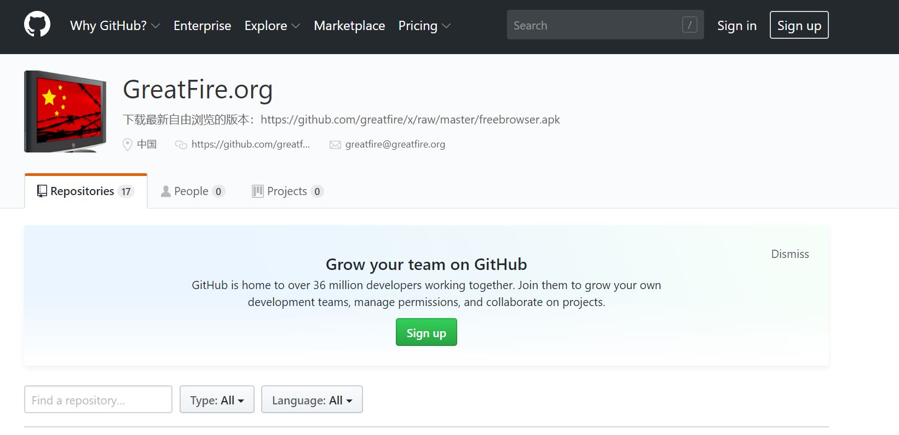
Task: Click the green Sign up button
Action: (427, 332)
